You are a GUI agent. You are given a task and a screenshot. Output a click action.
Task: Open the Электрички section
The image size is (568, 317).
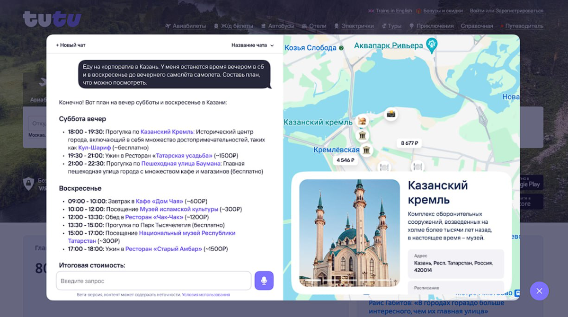coord(354,26)
